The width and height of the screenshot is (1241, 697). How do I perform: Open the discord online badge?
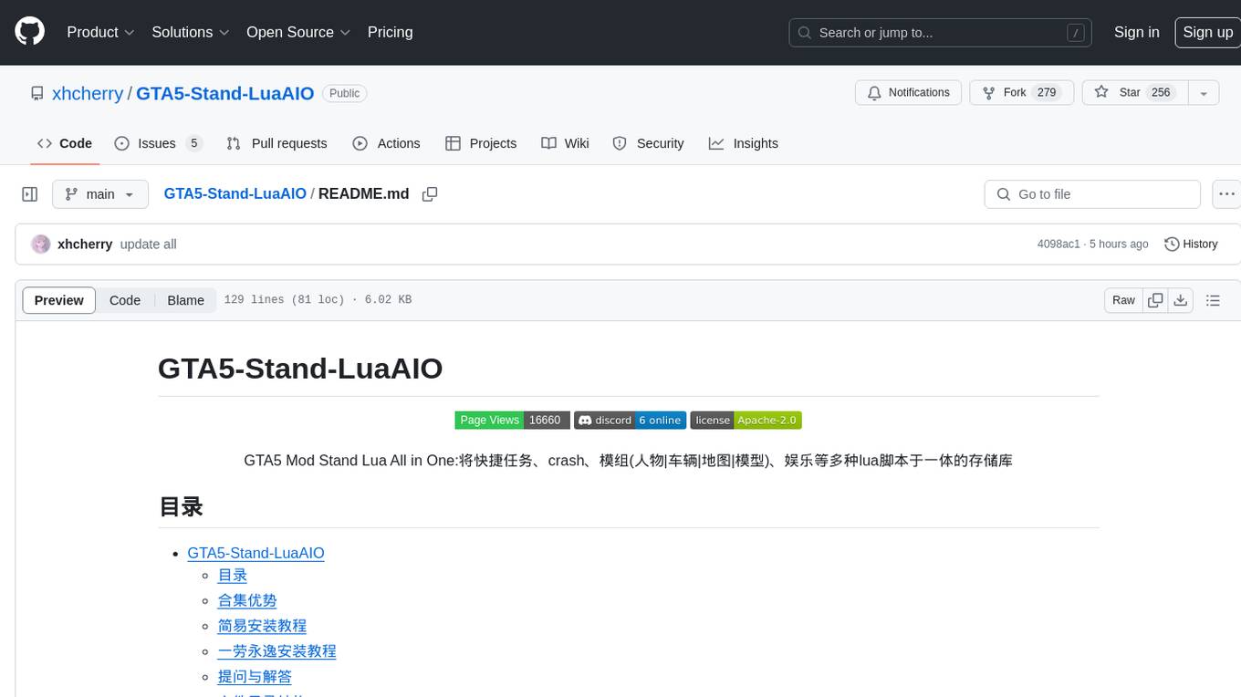click(630, 420)
